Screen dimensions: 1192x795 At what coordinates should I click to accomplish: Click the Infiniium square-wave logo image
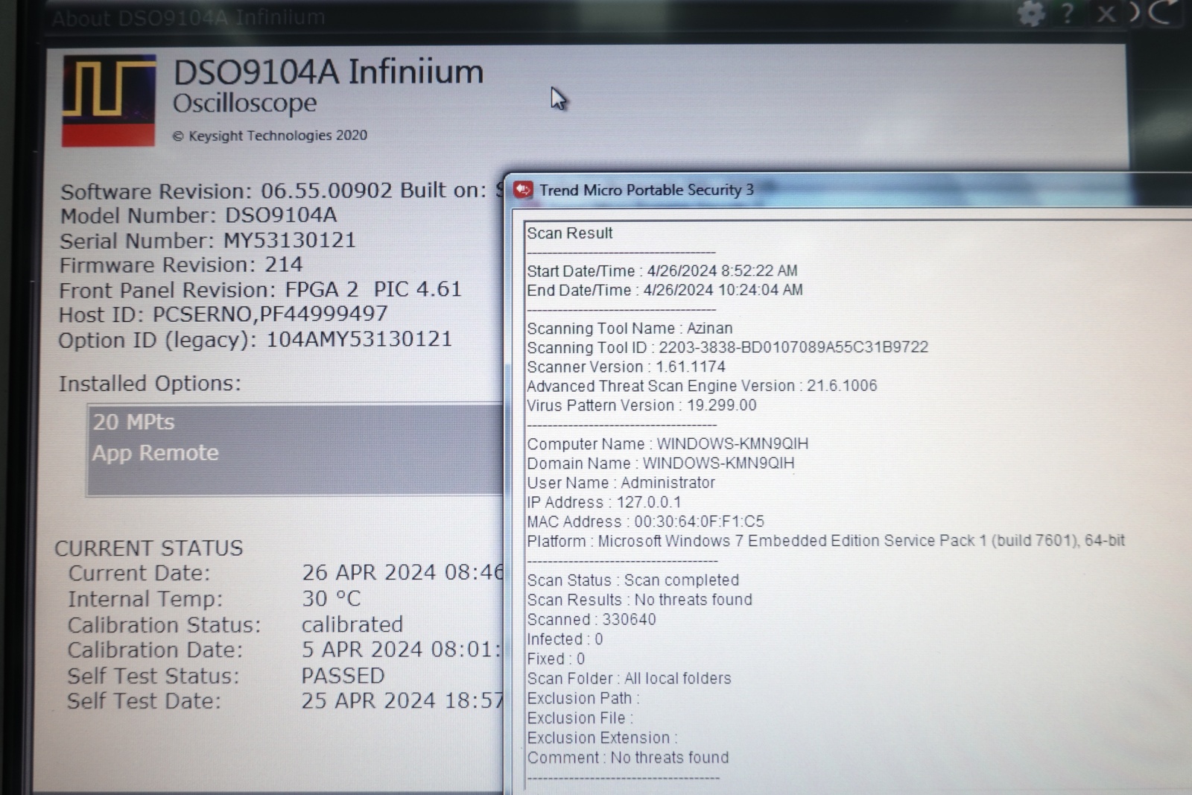pyautogui.click(x=109, y=100)
